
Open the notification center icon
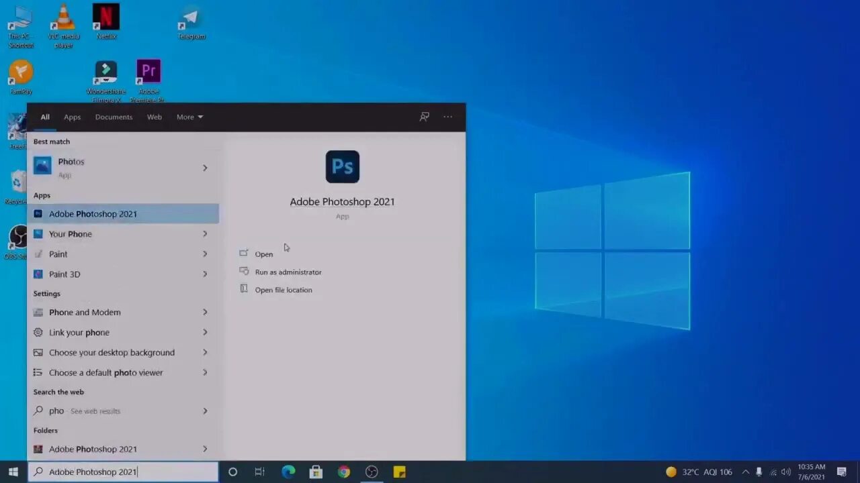coord(842,472)
